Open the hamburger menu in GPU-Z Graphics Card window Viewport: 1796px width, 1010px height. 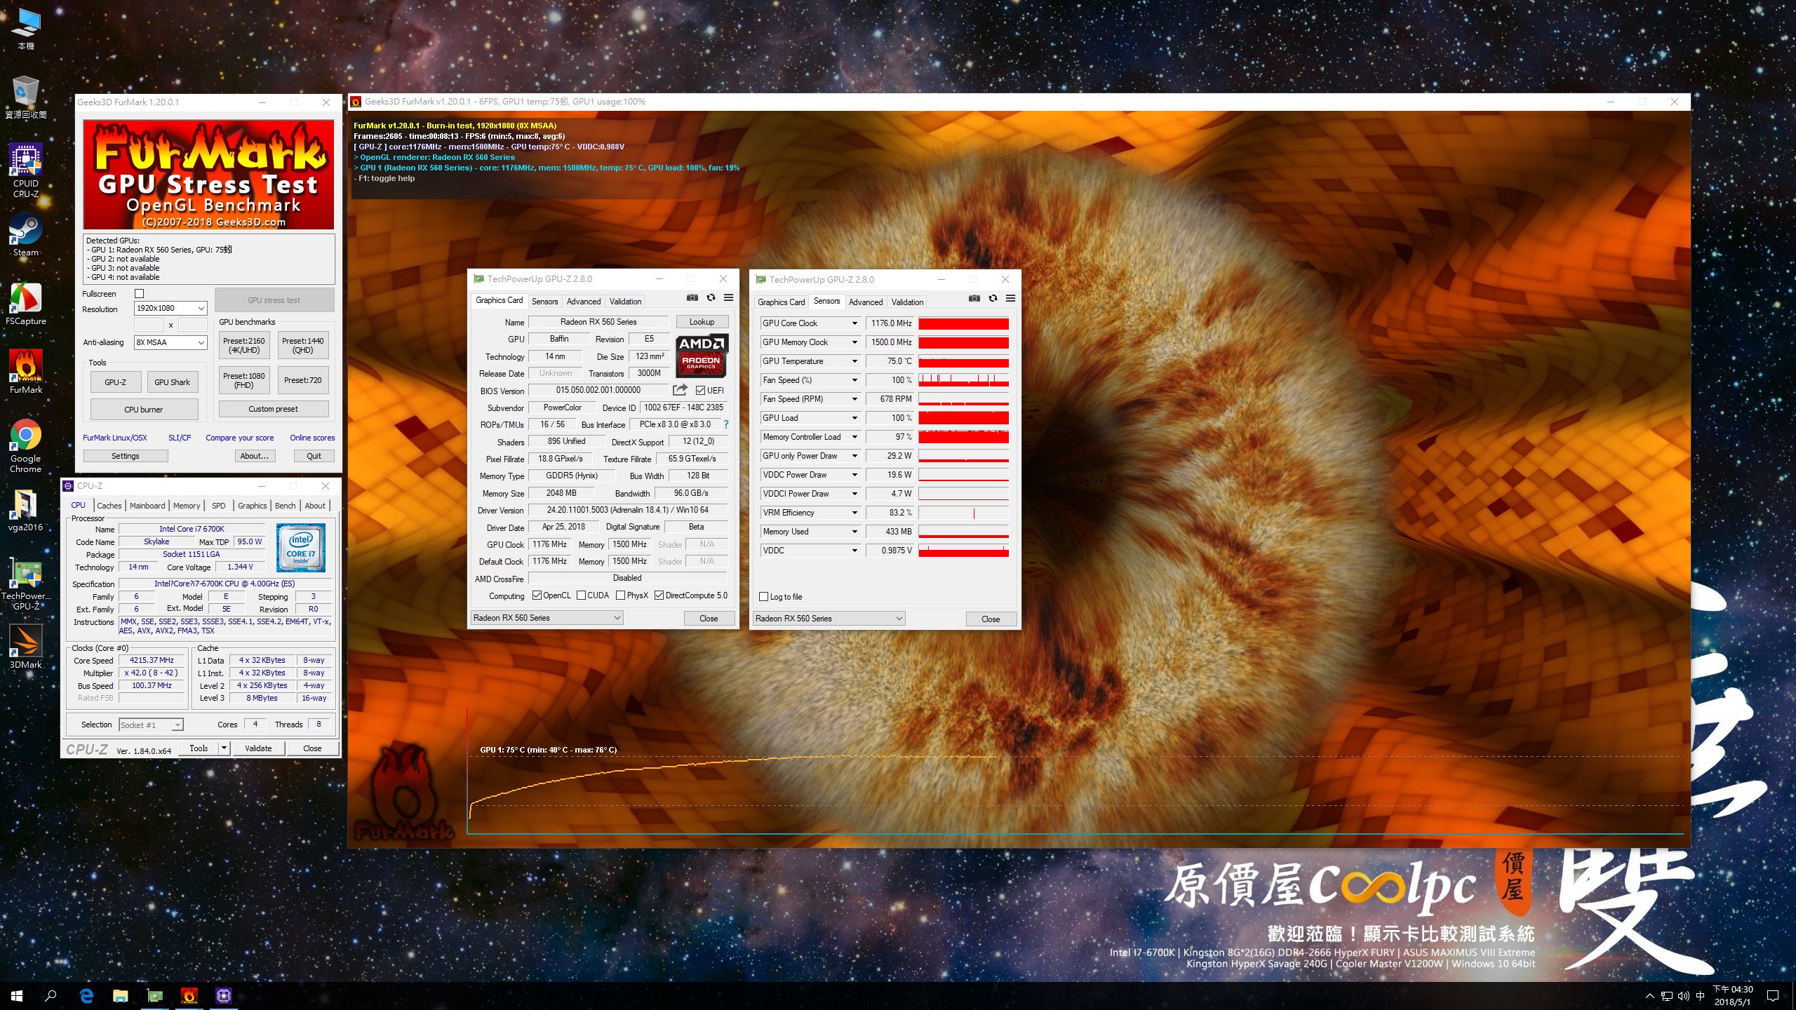click(x=729, y=297)
